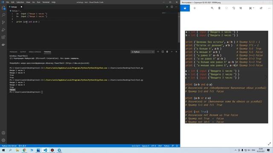Open the Search view in VS Code activity bar
273x153 pixels.
[3, 15]
